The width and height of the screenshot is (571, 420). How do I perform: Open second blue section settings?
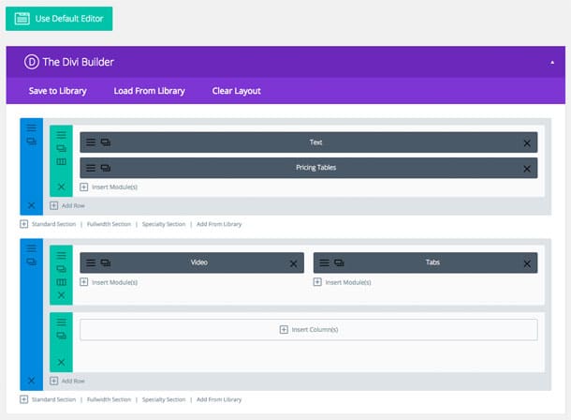(31, 248)
